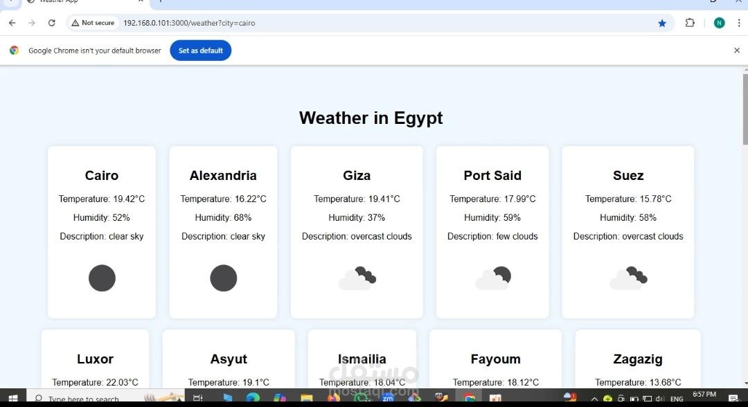Click the address bar URL weather?city=cairo

click(189, 23)
